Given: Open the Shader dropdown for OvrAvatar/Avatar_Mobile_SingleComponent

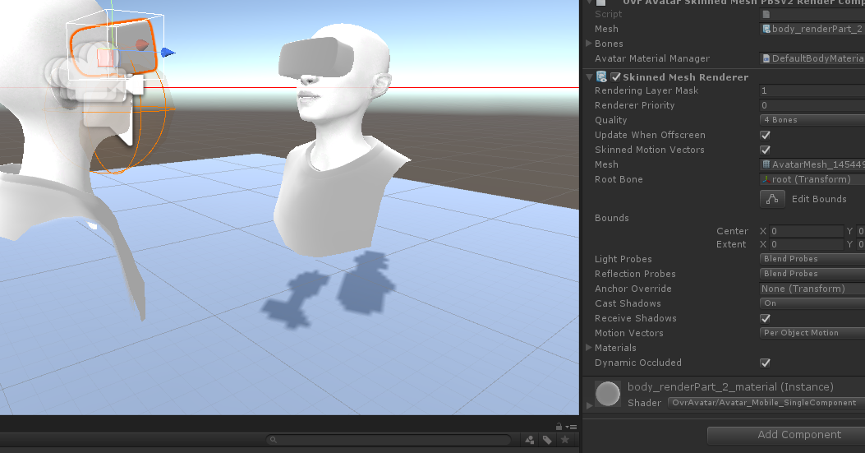Looking at the screenshot, I should coord(766,403).
